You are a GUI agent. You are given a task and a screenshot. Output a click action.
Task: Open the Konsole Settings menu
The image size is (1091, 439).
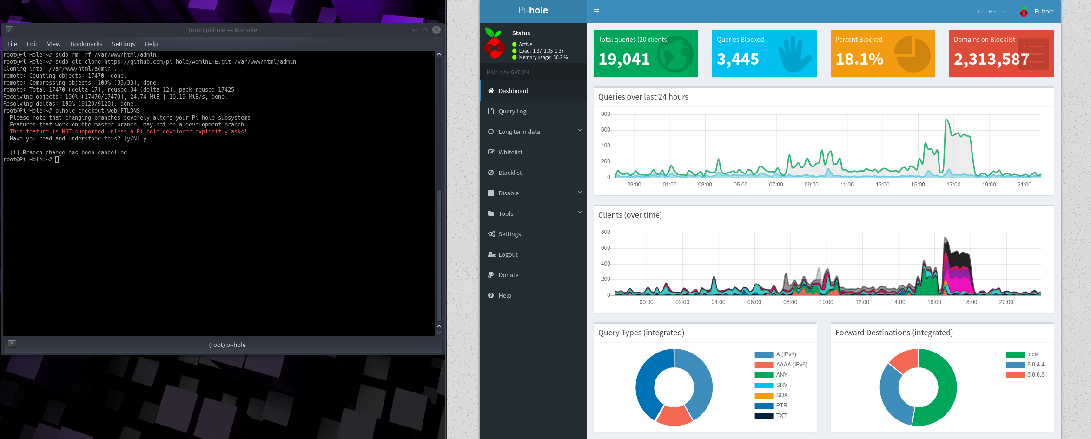(123, 44)
